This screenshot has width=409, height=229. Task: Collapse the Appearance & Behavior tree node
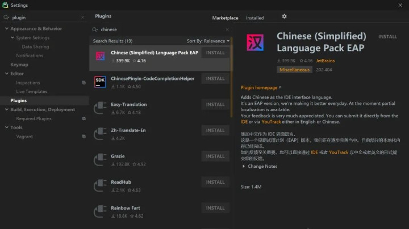pyautogui.click(x=6, y=29)
